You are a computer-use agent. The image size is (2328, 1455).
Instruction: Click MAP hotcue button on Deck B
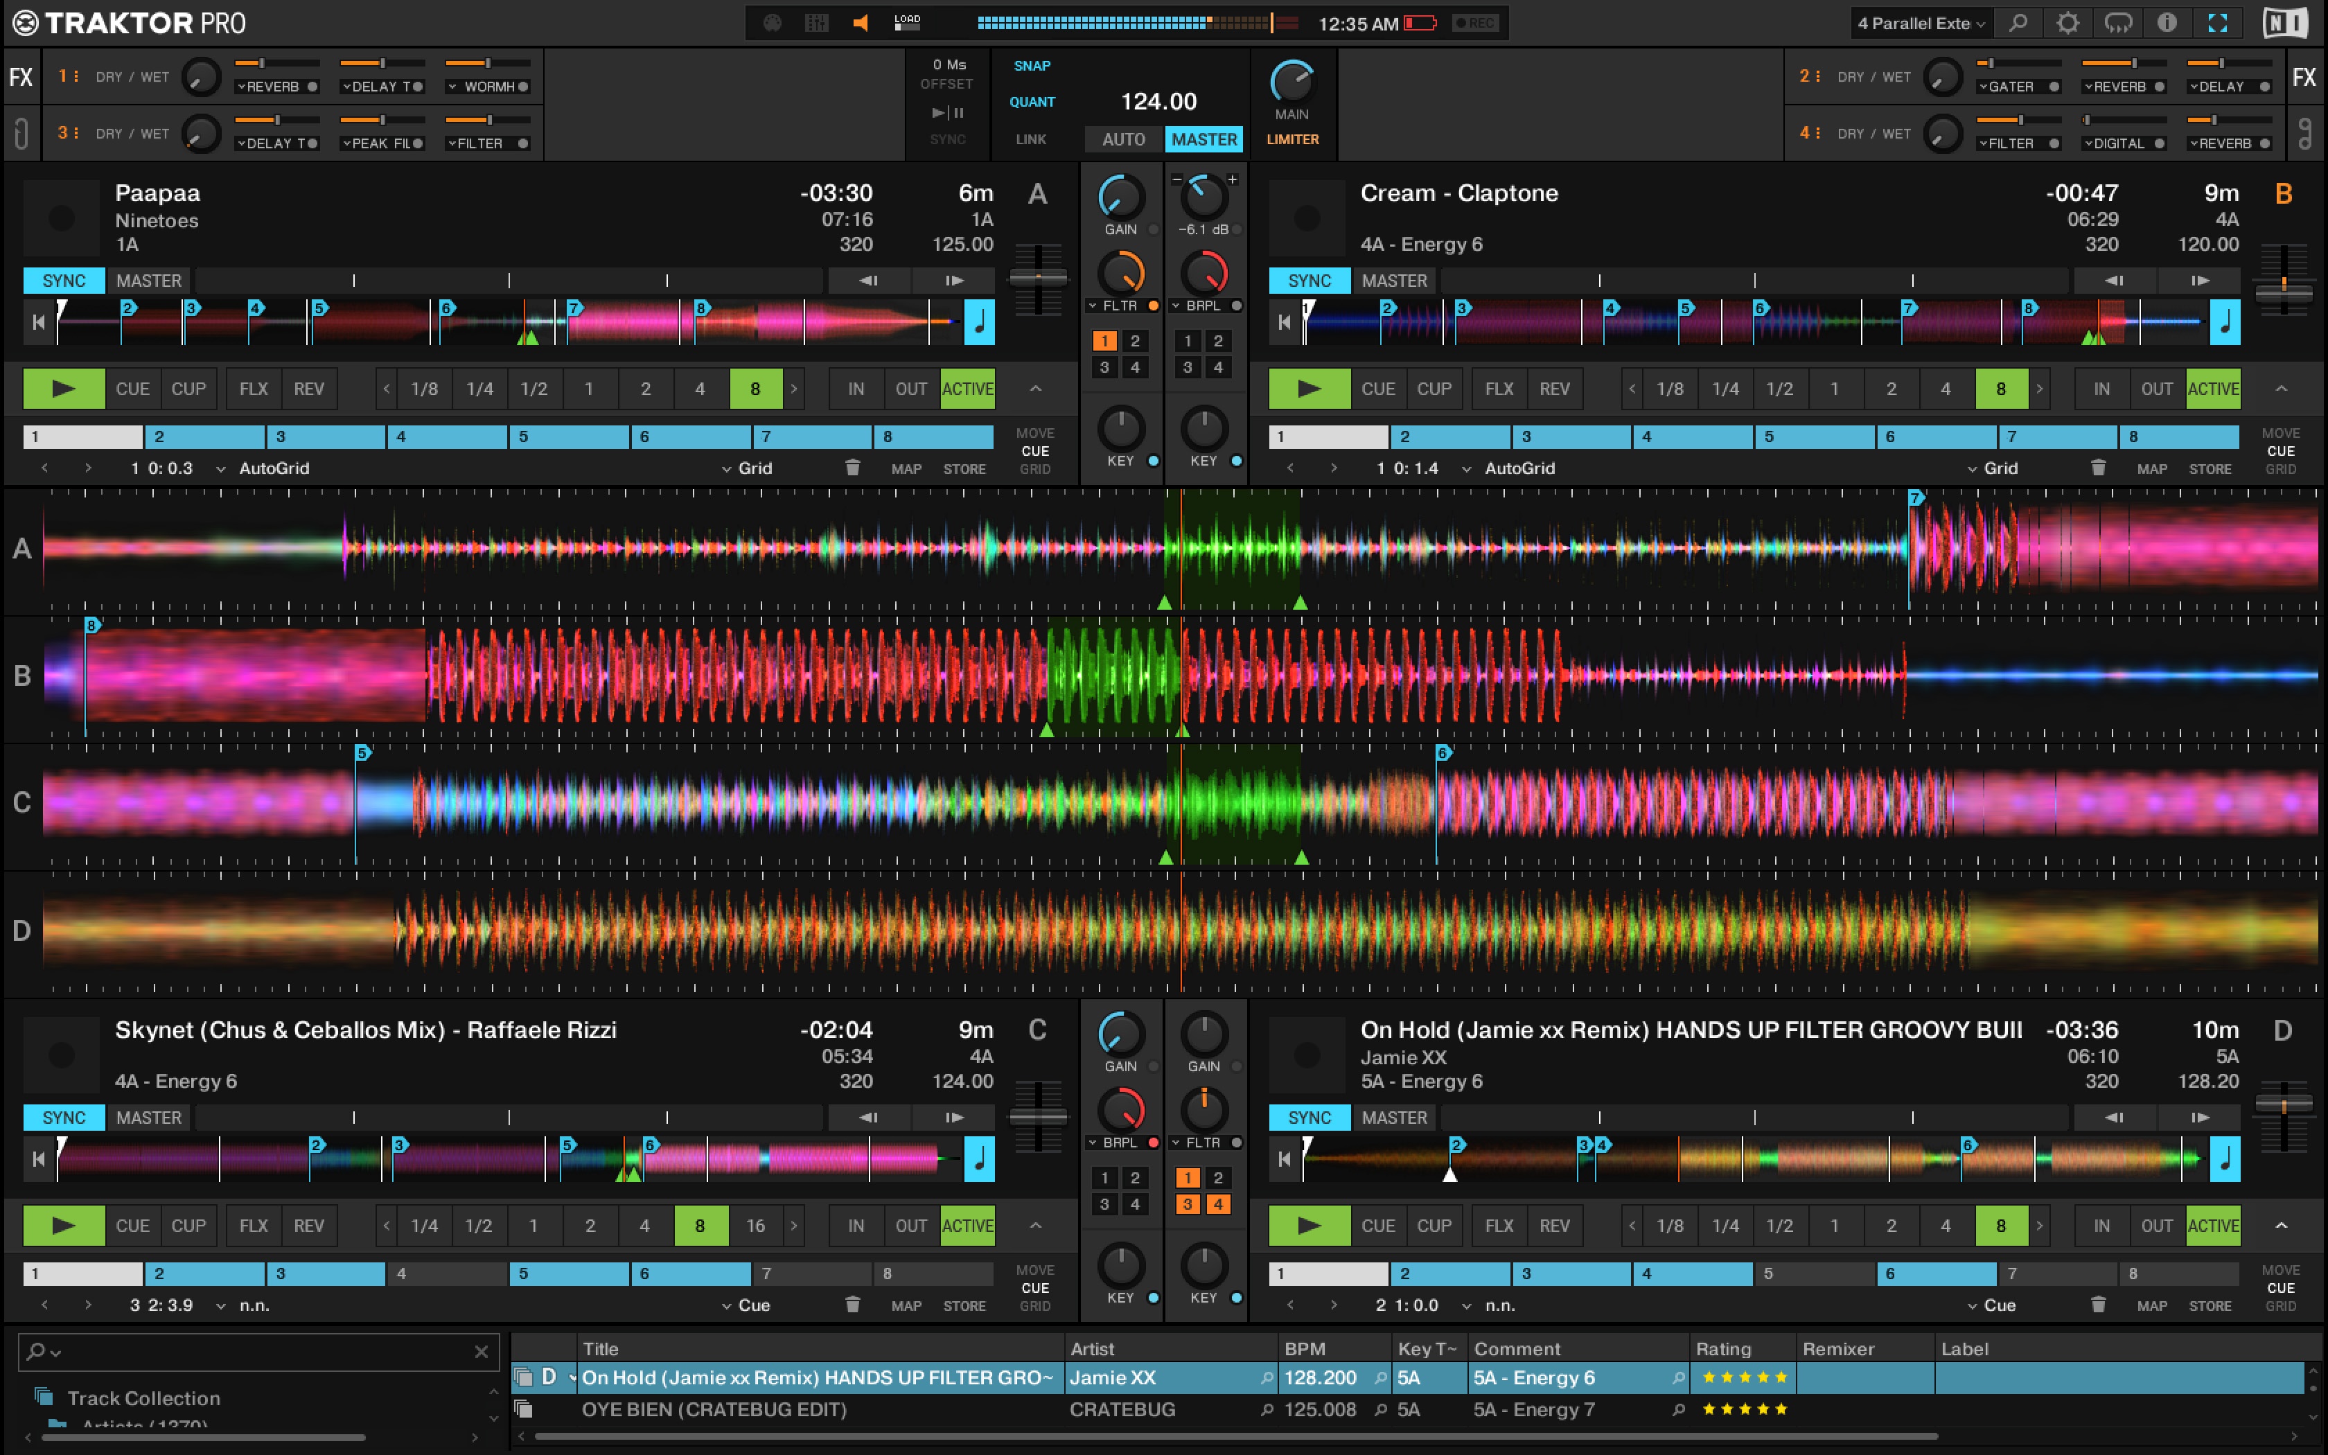pos(2152,470)
